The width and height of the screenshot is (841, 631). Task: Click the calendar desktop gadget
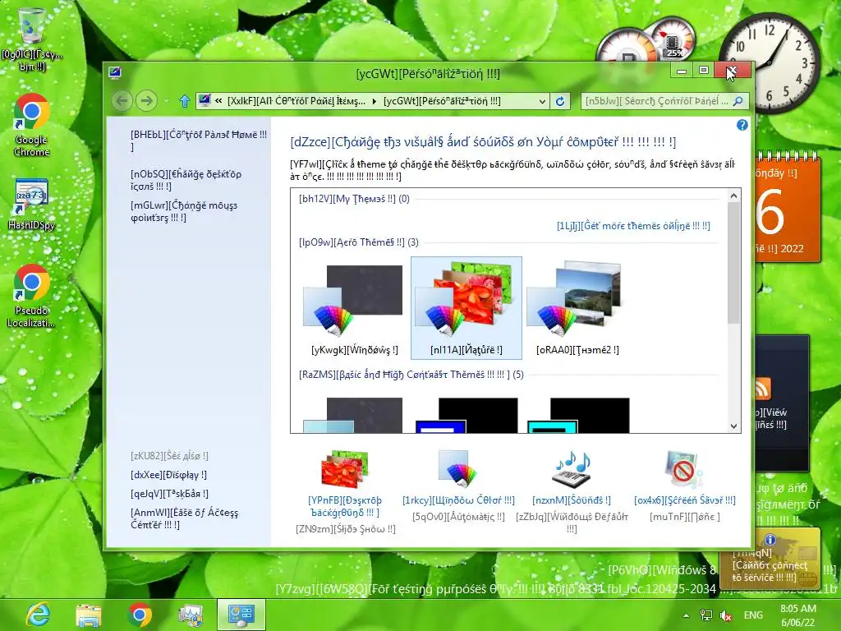[788, 207]
